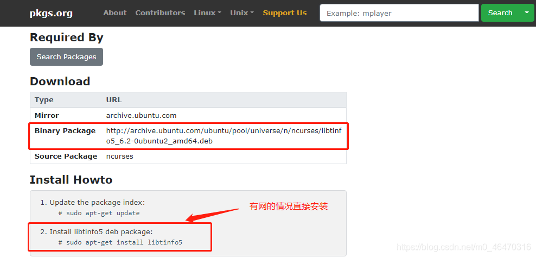This screenshot has height=257, width=536.
Task: Click the URL column header
Action: 114,100
